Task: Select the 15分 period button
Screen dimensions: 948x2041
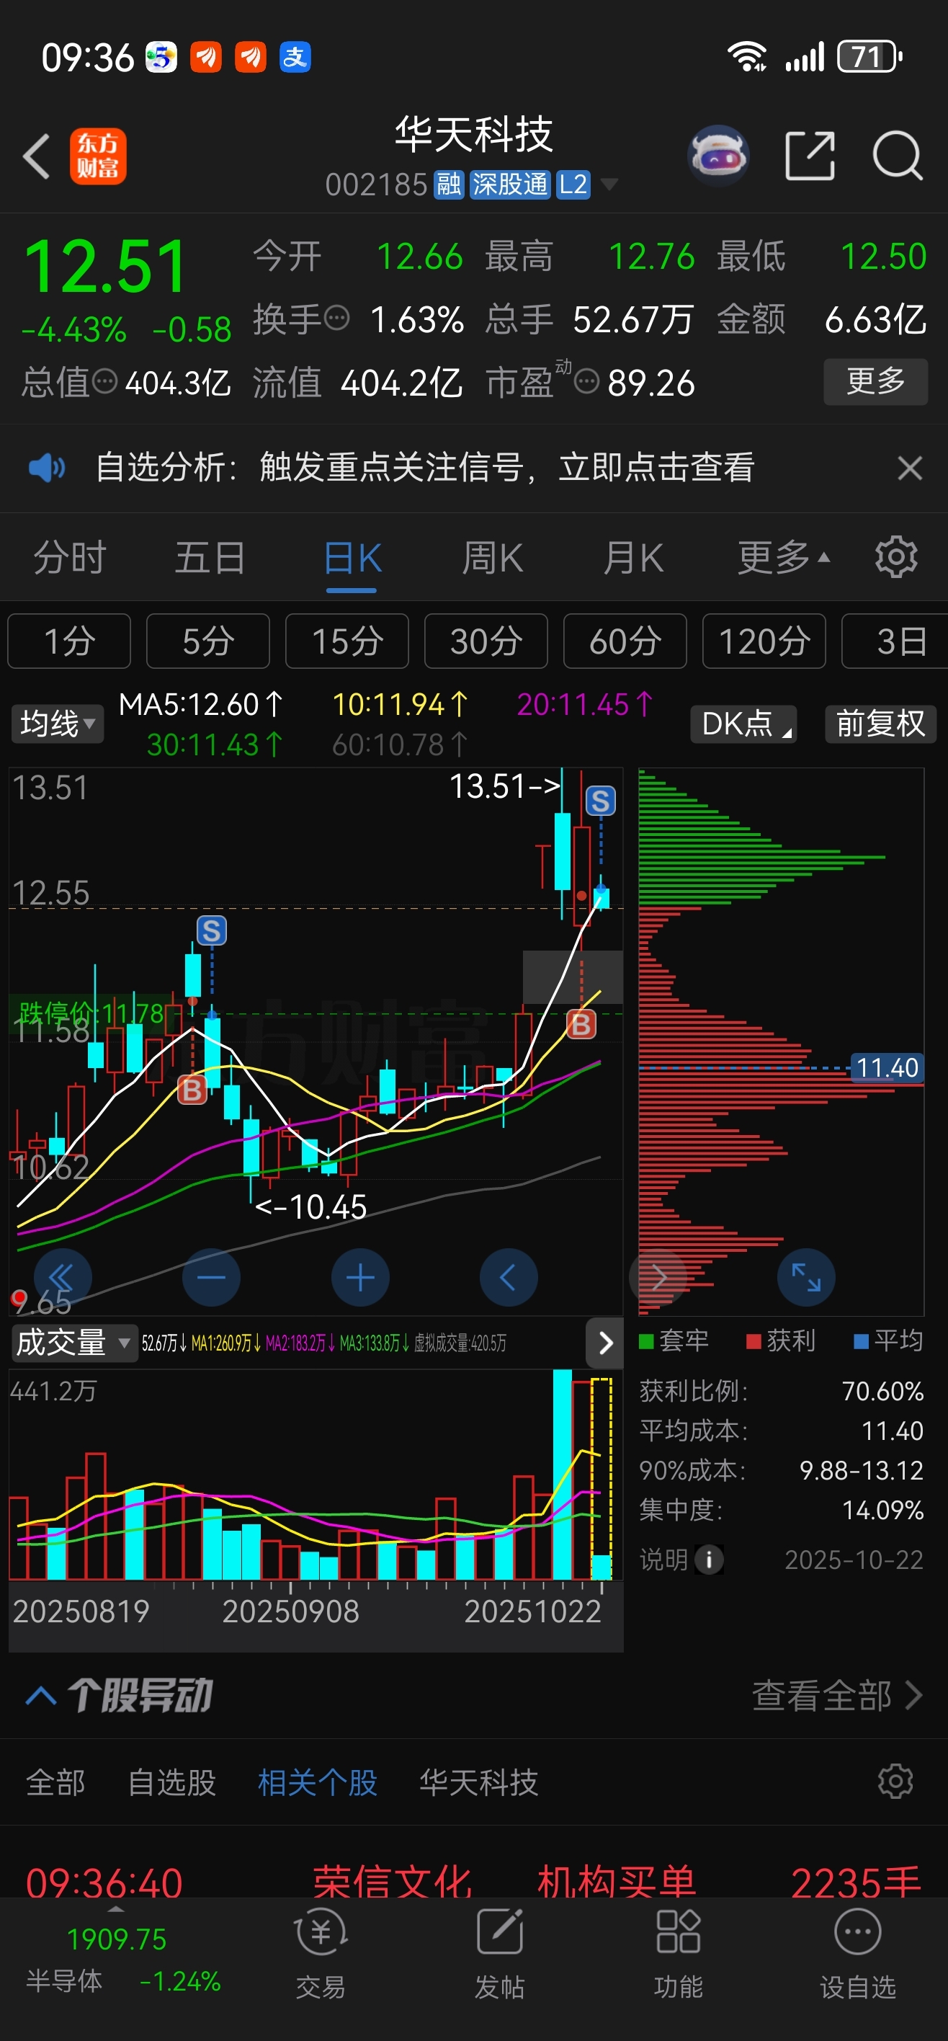Action: click(x=347, y=641)
